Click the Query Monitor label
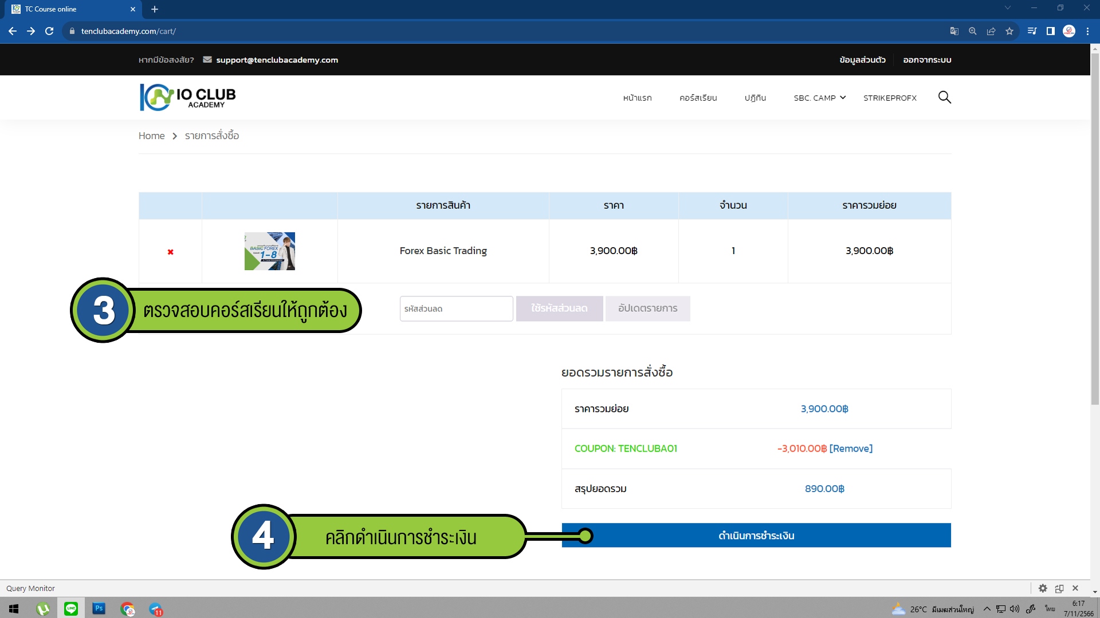Screen dimensions: 1100x618 (30, 588)
